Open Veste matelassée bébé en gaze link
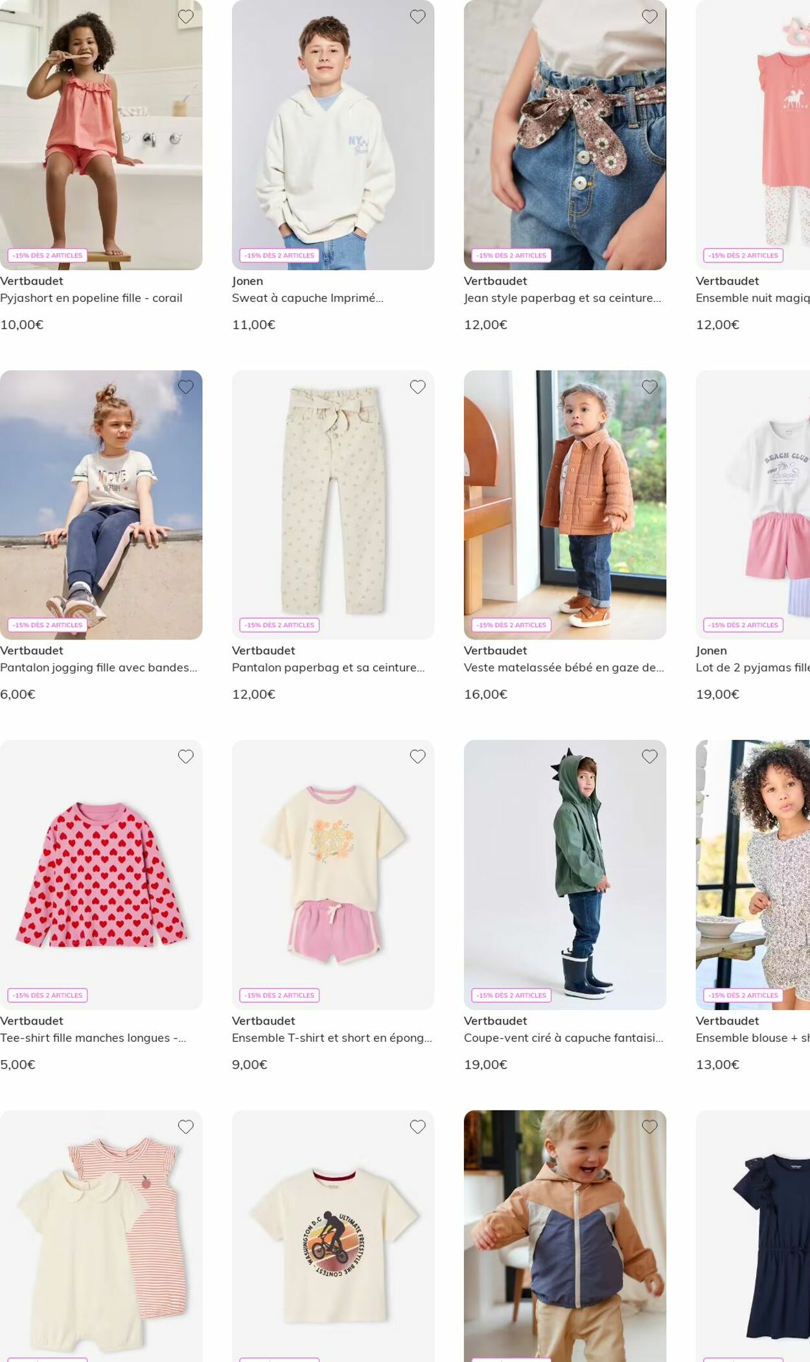The height and width of the screenshot is (1362, 810). [564, 667]
